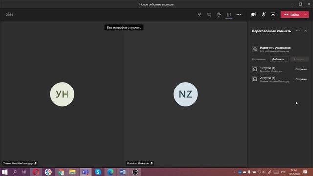
Task: Click the NZ participant avatar
Action: click(x=185, y=94)
